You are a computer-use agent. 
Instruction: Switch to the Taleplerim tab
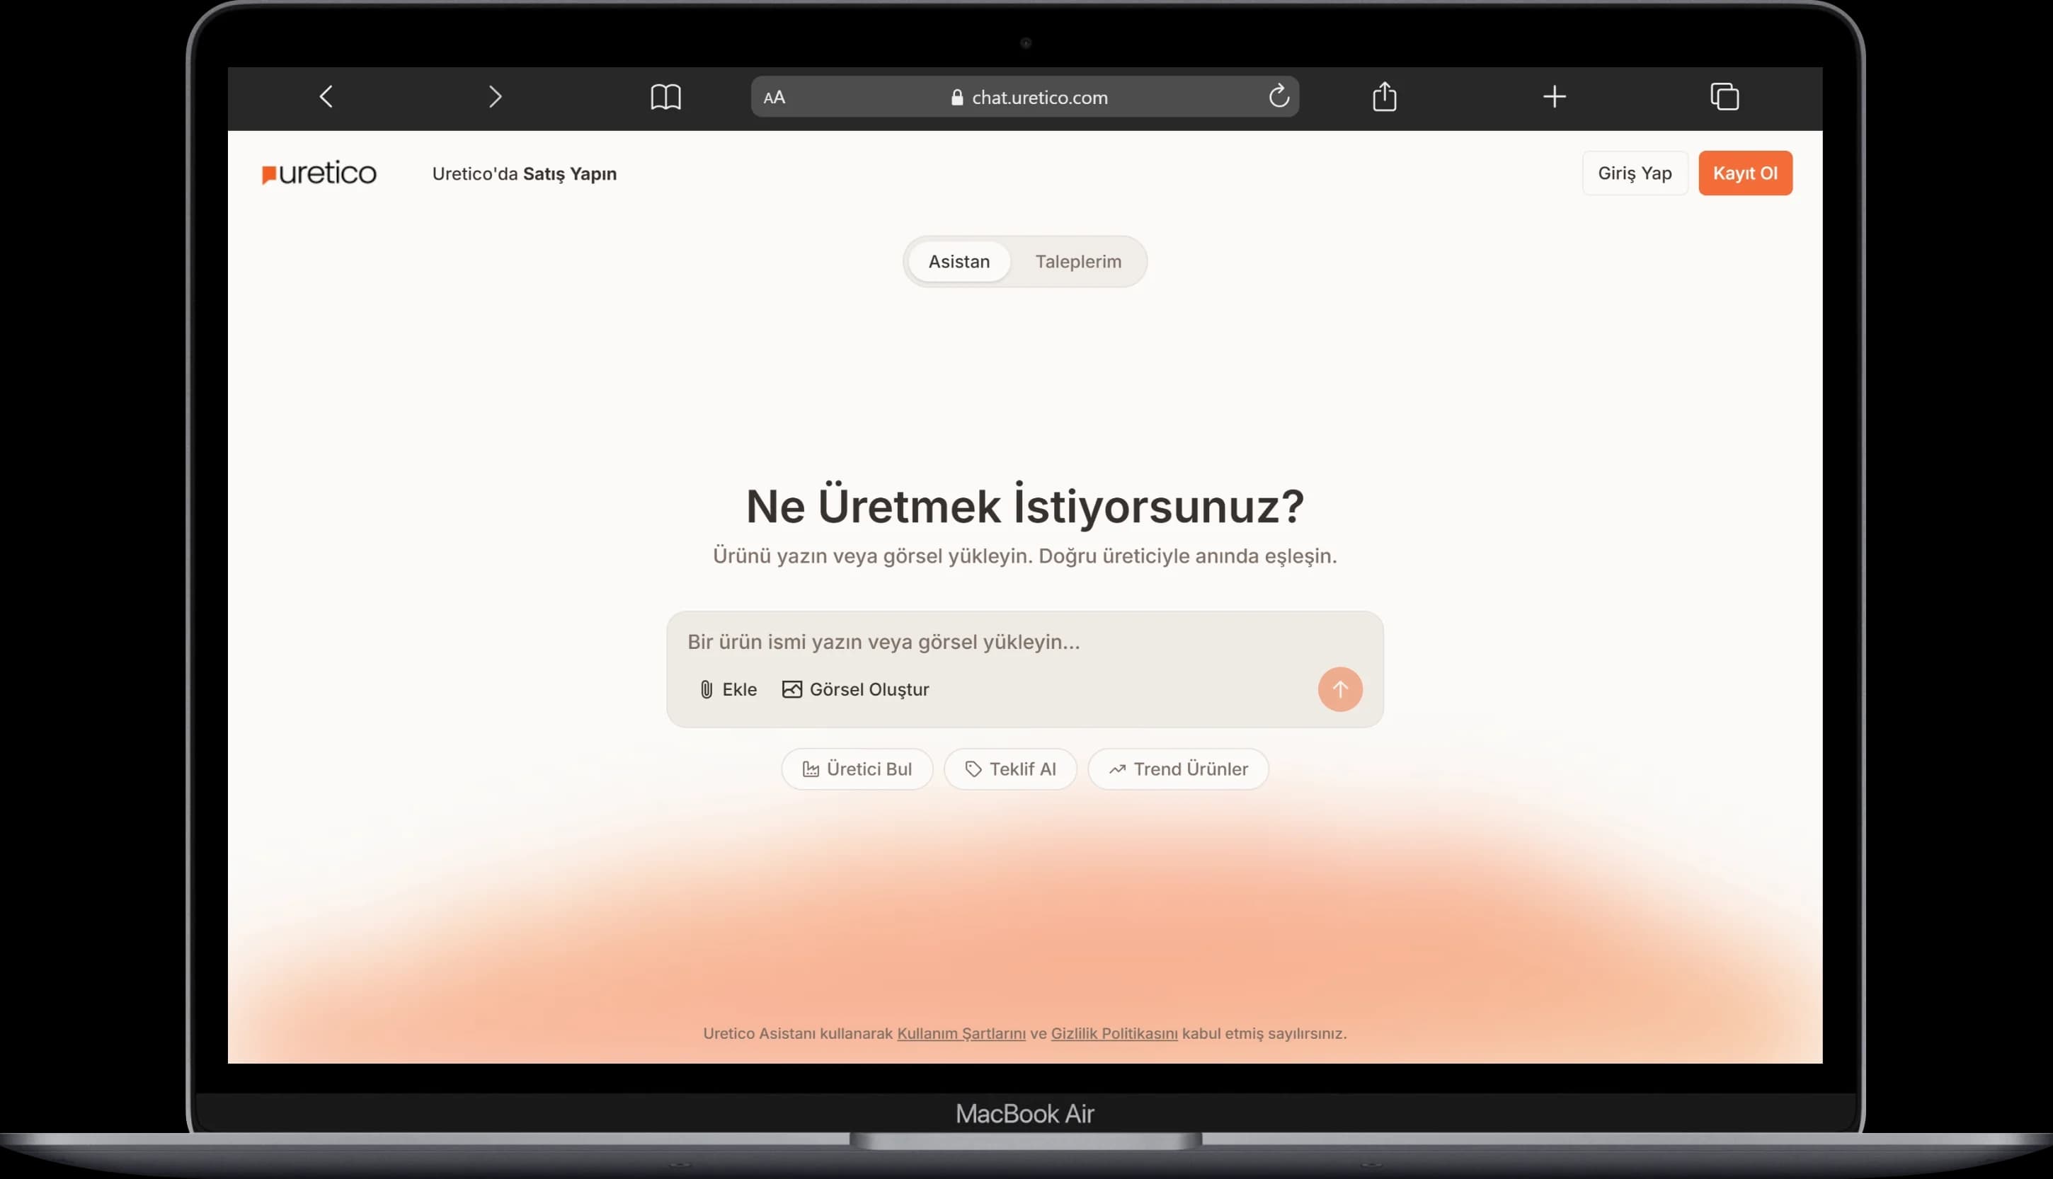point(1078,262)
